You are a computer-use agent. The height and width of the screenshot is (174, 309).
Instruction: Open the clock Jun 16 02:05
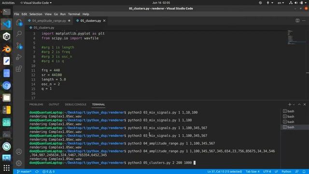161,3
